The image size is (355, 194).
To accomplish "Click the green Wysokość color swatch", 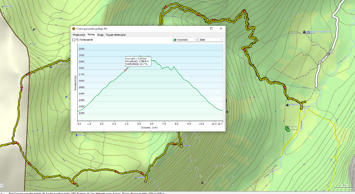I will point(175,40).
